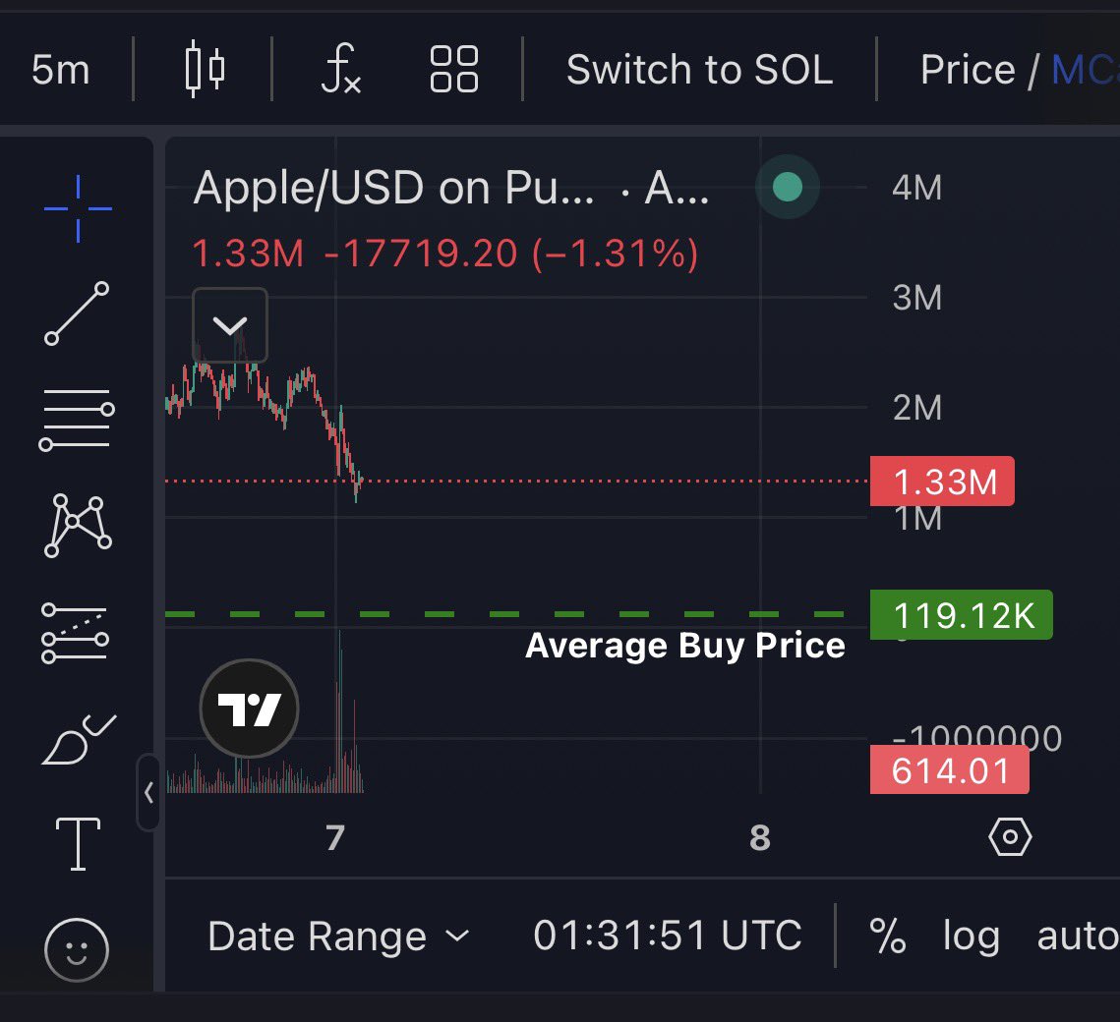Screen dimensions: 1120x1022
Task: Toggle auto scale mode
Action: click(1078, 937)
